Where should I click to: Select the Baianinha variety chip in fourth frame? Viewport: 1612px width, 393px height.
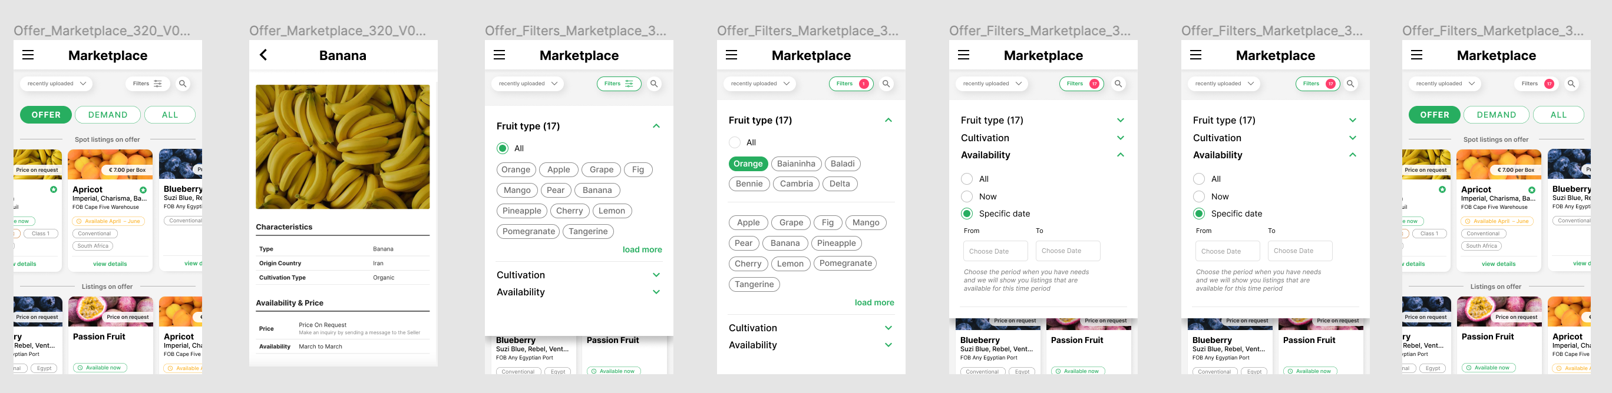(x=796, y=164)
